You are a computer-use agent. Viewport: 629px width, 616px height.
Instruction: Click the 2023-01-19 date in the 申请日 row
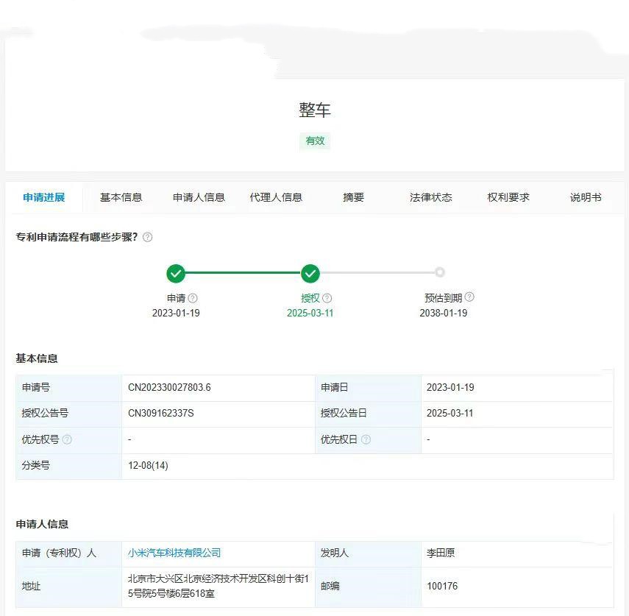tap(450, 387)
